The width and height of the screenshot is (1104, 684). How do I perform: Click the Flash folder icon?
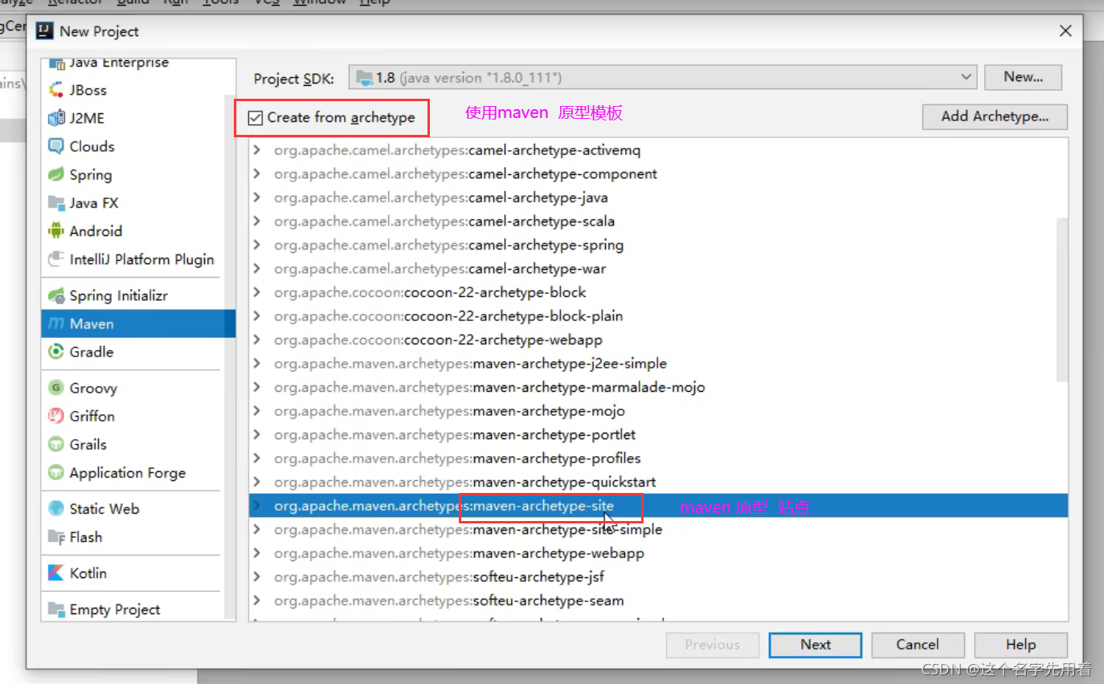(55, 537)
